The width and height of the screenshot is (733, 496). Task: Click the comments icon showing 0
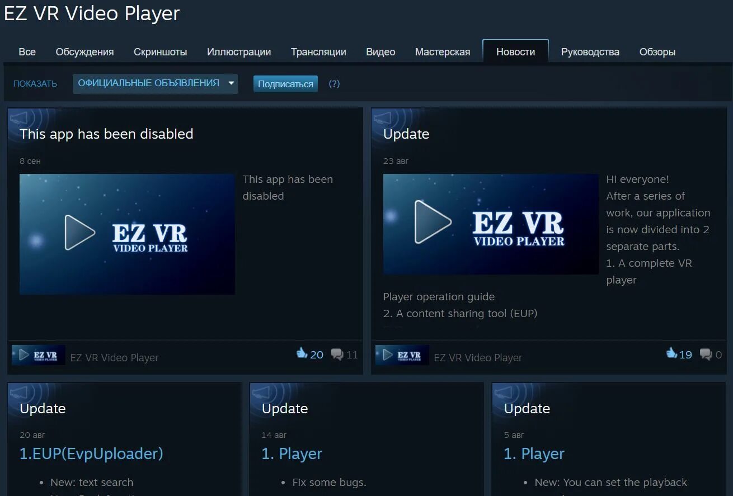click(x=706, y=354)
